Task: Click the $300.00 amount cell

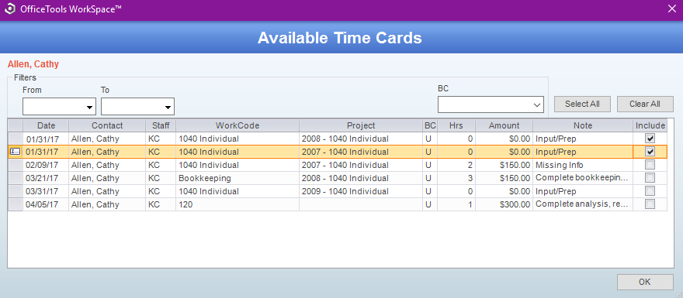Action: pos(504,204)
